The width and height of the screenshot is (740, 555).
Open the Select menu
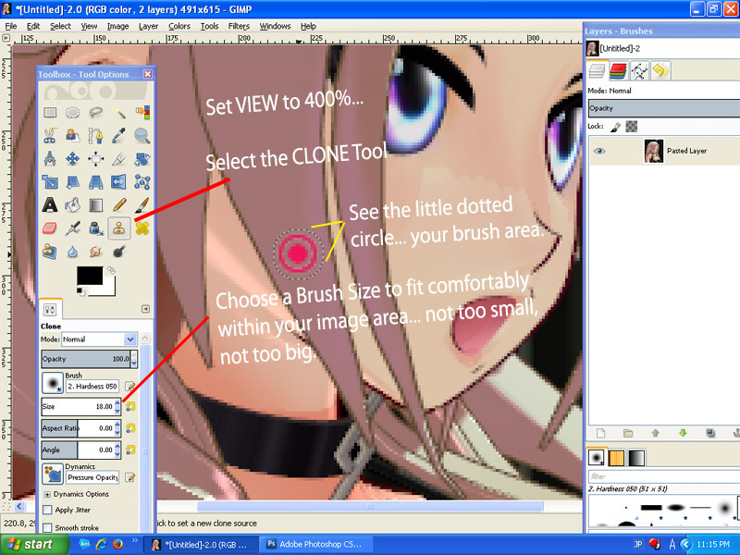click(x=60, y=26)
